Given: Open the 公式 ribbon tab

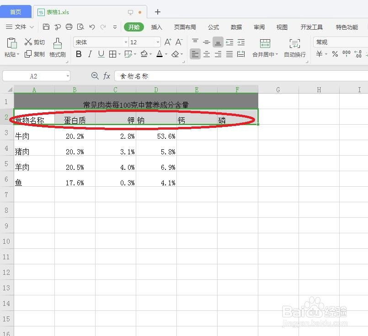Looking at the screenshot, I should click(213, 27).
